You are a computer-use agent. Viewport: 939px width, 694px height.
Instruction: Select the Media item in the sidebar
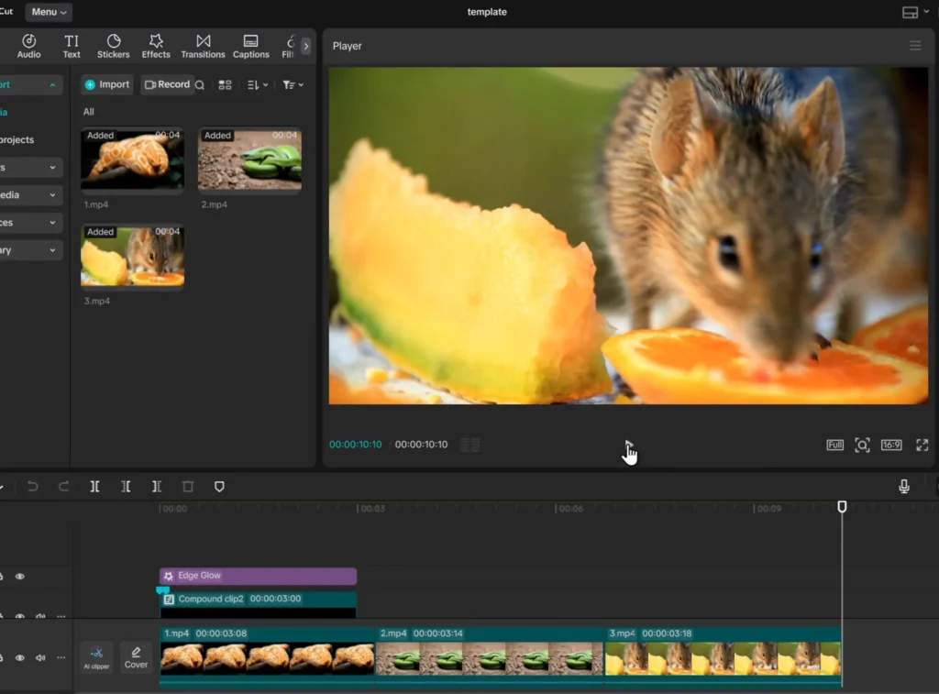(x=5, y=112)
